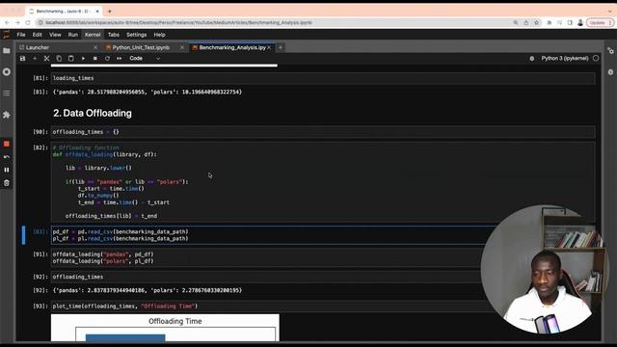Open the Kernel menu
617x347 pixels.
click(x=93, y=35)
